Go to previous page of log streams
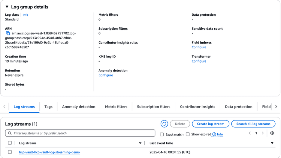 coord(249,133)
